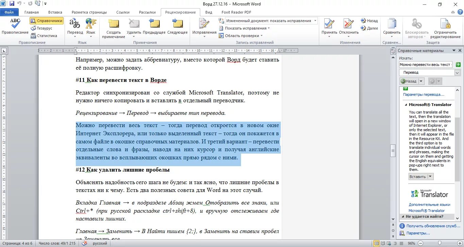Zoom out with the minus button
The width and height of the screenshot is (464, 247).
point(420,243)
